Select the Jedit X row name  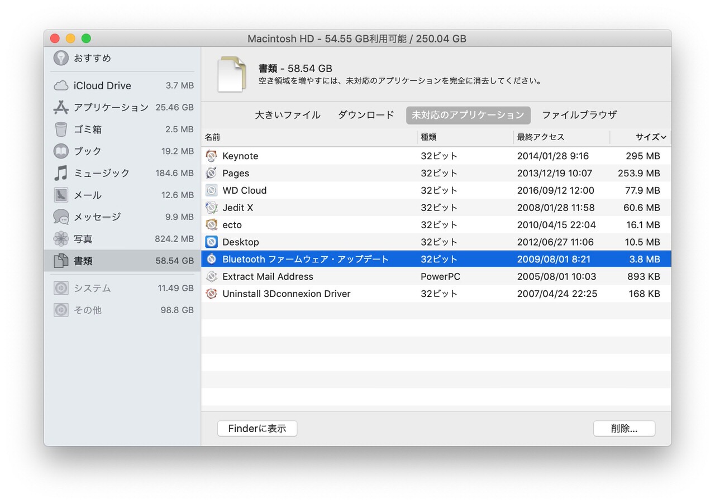click(238, 208)
